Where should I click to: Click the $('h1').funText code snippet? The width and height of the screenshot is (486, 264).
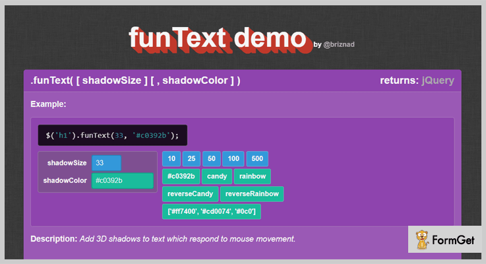coord(113,135)
